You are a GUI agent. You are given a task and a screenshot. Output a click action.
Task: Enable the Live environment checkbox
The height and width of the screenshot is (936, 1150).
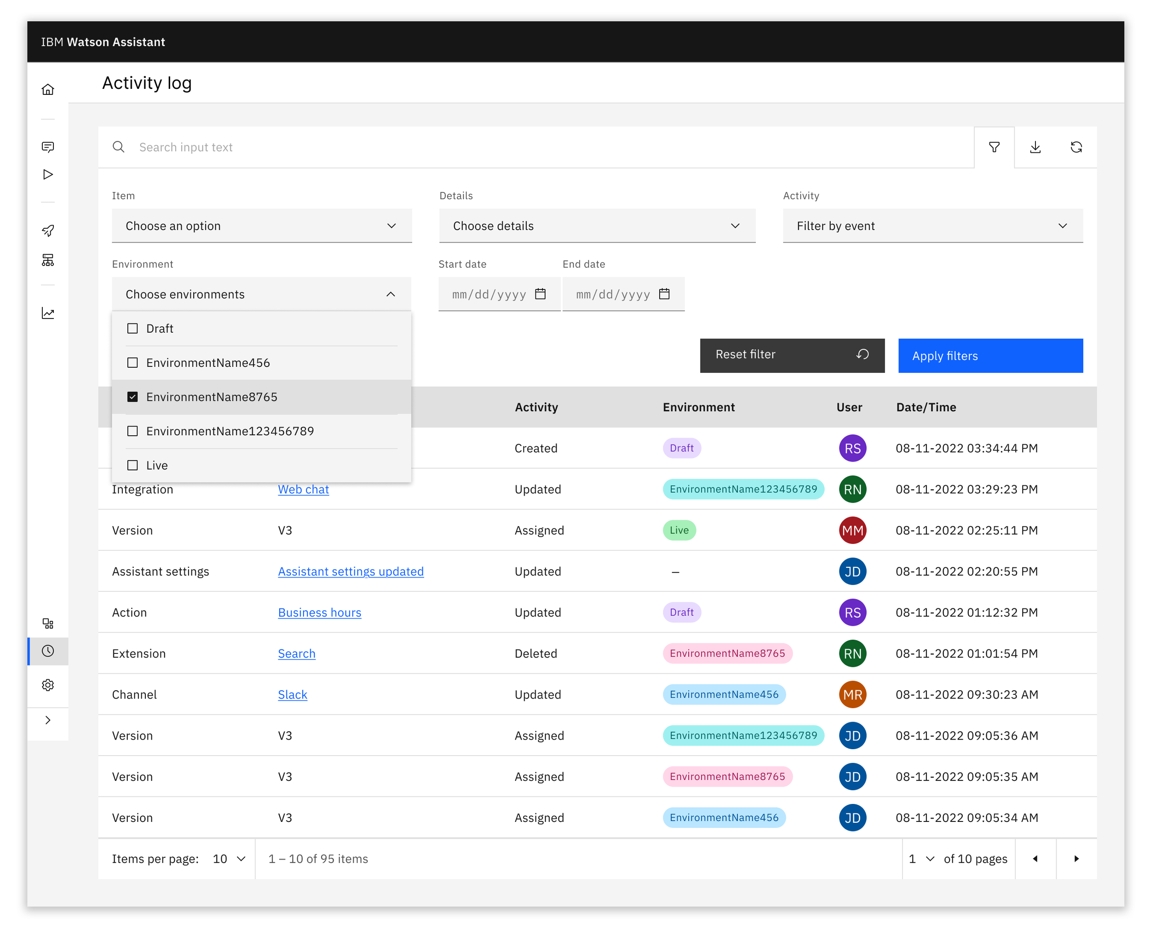(132, 465)
